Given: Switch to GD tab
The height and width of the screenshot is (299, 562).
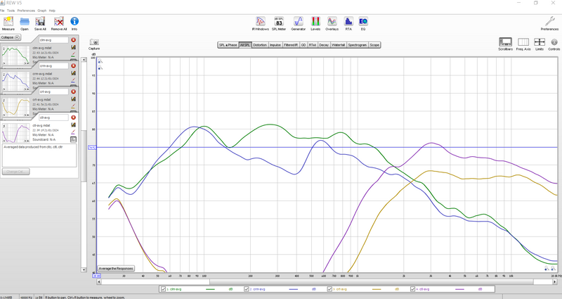Looking at the screenshot, I should click(x=303, y=45).
